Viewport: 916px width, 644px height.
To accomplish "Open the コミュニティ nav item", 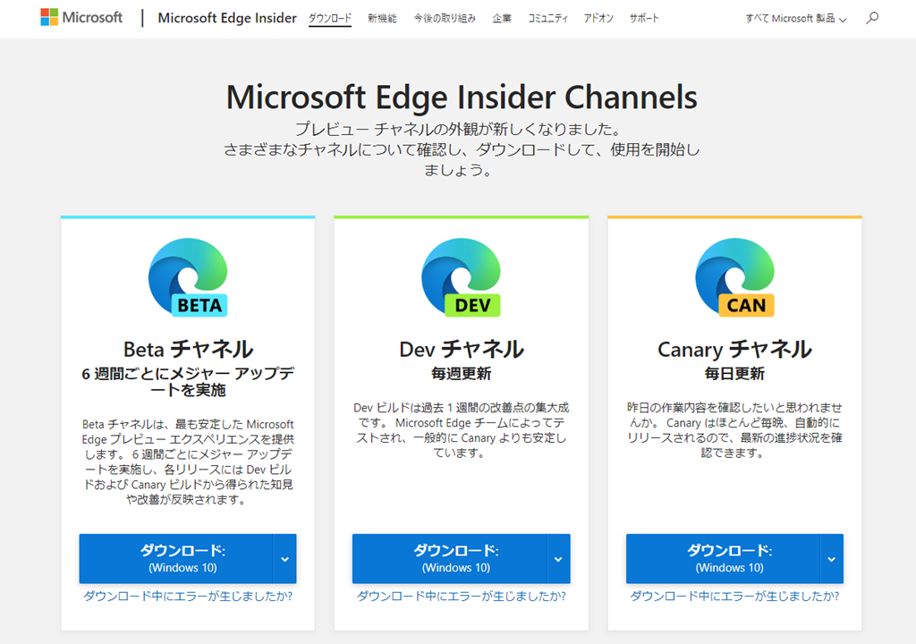I will pyautogui.click(x=548, y=18).
